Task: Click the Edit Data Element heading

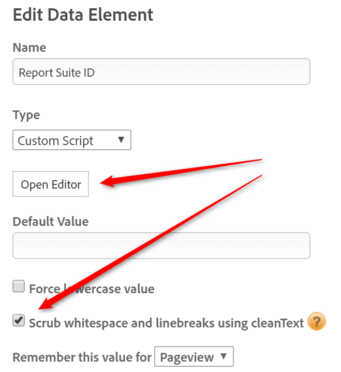Action: [x=83, y=15]
